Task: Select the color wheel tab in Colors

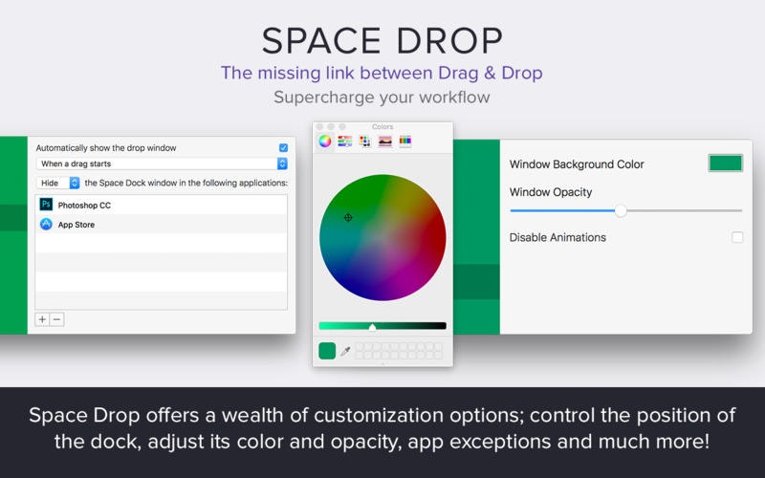Action: coord(325,141)
